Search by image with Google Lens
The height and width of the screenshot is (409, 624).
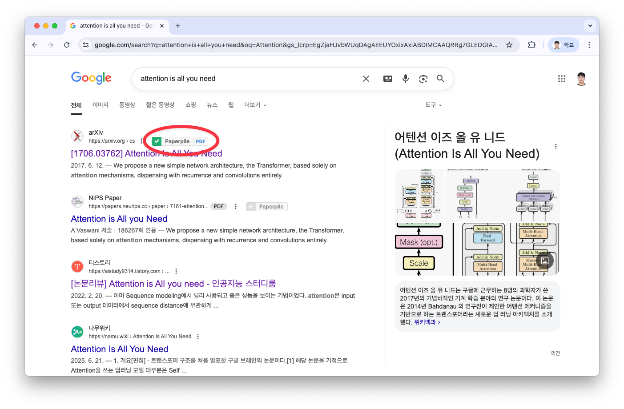(x=423, y=79)
